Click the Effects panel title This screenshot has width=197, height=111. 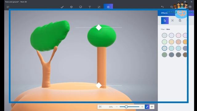click(164, 13)
